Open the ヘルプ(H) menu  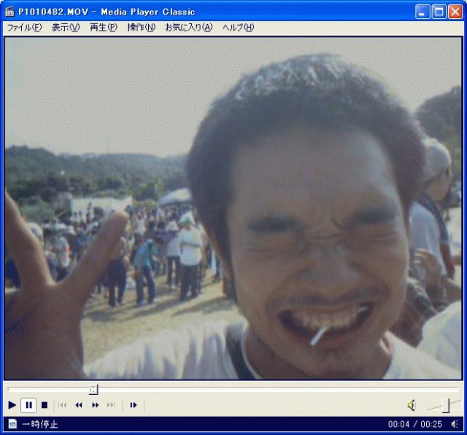[x=239, y=28]
